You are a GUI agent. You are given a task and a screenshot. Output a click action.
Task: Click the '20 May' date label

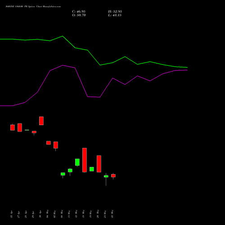click(x=98, y=214)
